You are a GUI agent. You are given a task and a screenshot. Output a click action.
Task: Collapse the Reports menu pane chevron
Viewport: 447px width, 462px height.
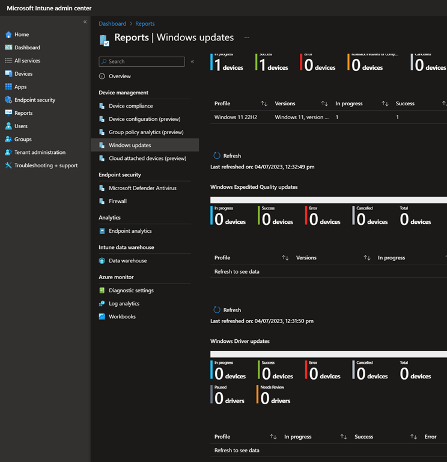pyautogui.click(x=192, y=61)
